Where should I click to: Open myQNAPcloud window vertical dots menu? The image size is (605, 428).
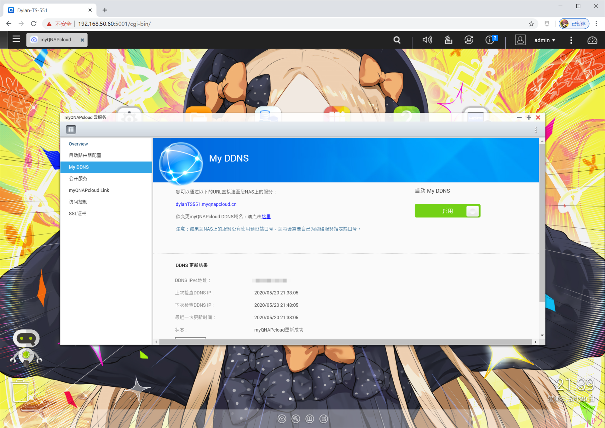point(535,130)
